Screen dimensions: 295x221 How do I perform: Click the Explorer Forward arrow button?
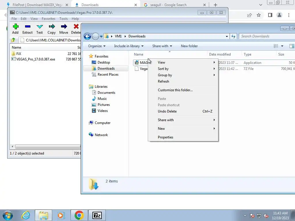[95, 36]
